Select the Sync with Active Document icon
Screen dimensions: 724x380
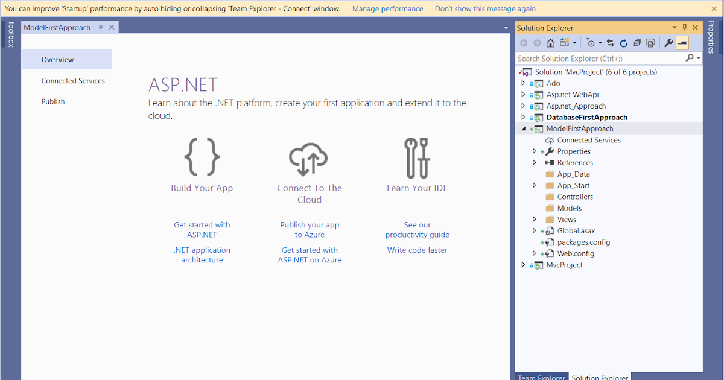(610, 43)
